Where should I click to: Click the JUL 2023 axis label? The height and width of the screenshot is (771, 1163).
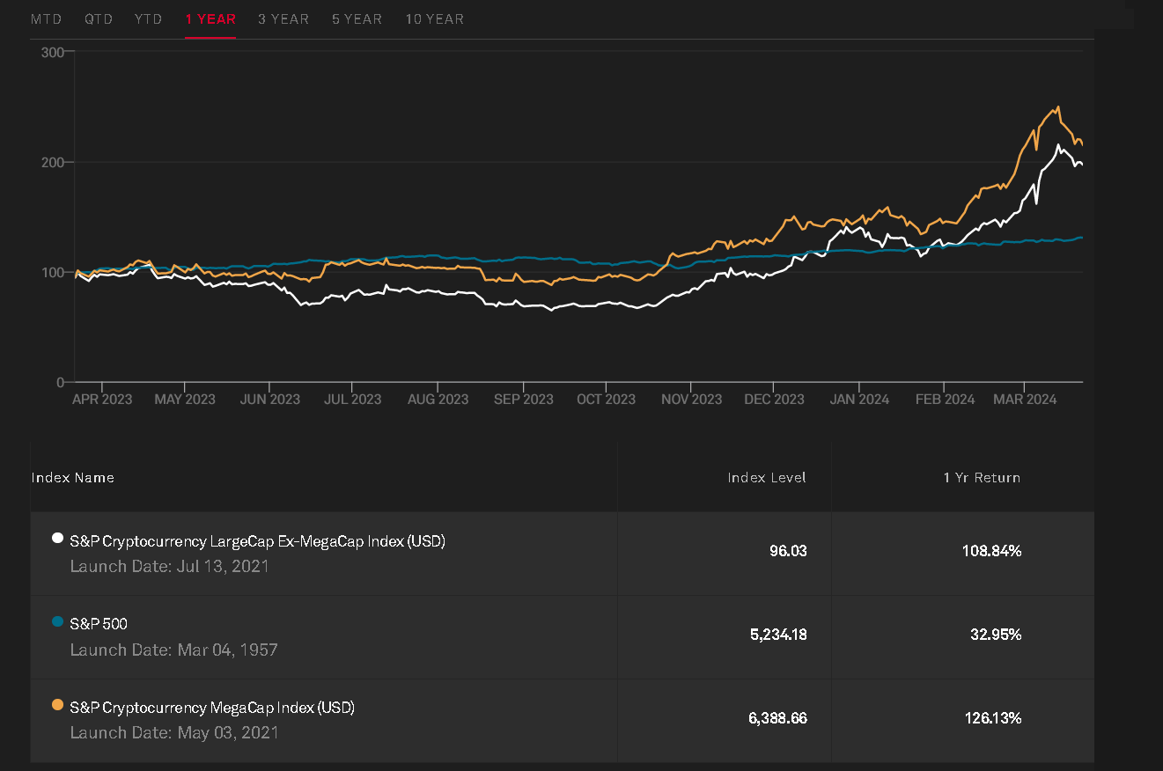point(352,400)
